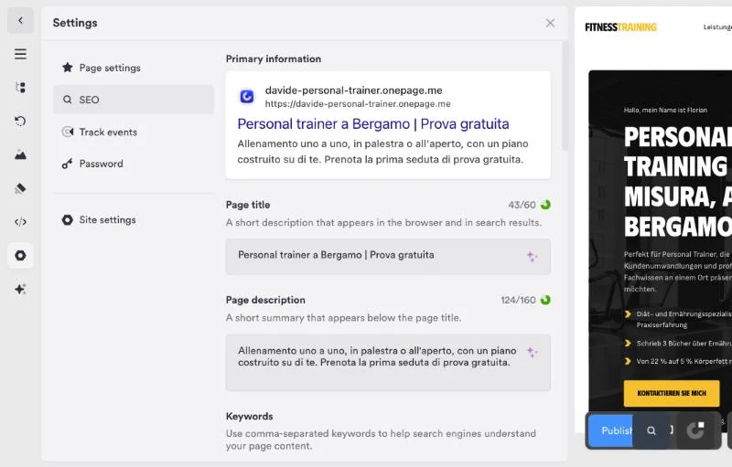Click the gear icon beside Site settings
This screenshot has height=467, width=732.
click(x=67, y=219)
